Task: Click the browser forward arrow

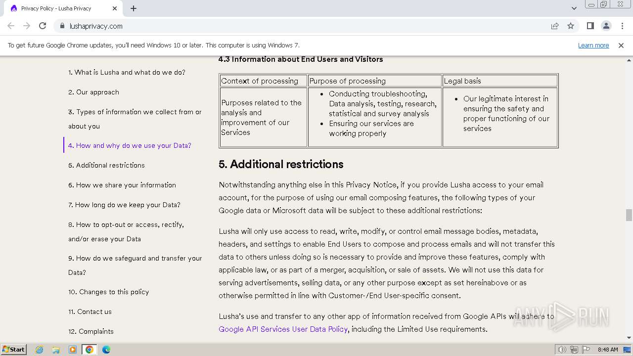Action: point(27,26)
